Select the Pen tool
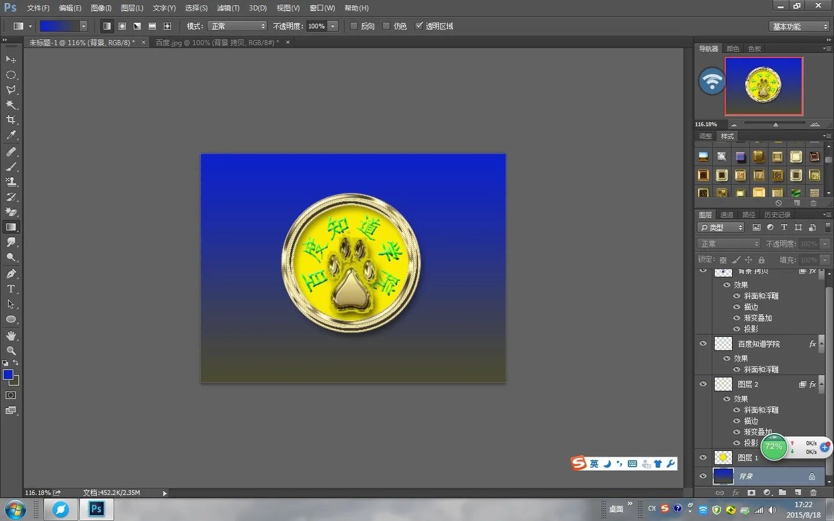 [10, 274]
